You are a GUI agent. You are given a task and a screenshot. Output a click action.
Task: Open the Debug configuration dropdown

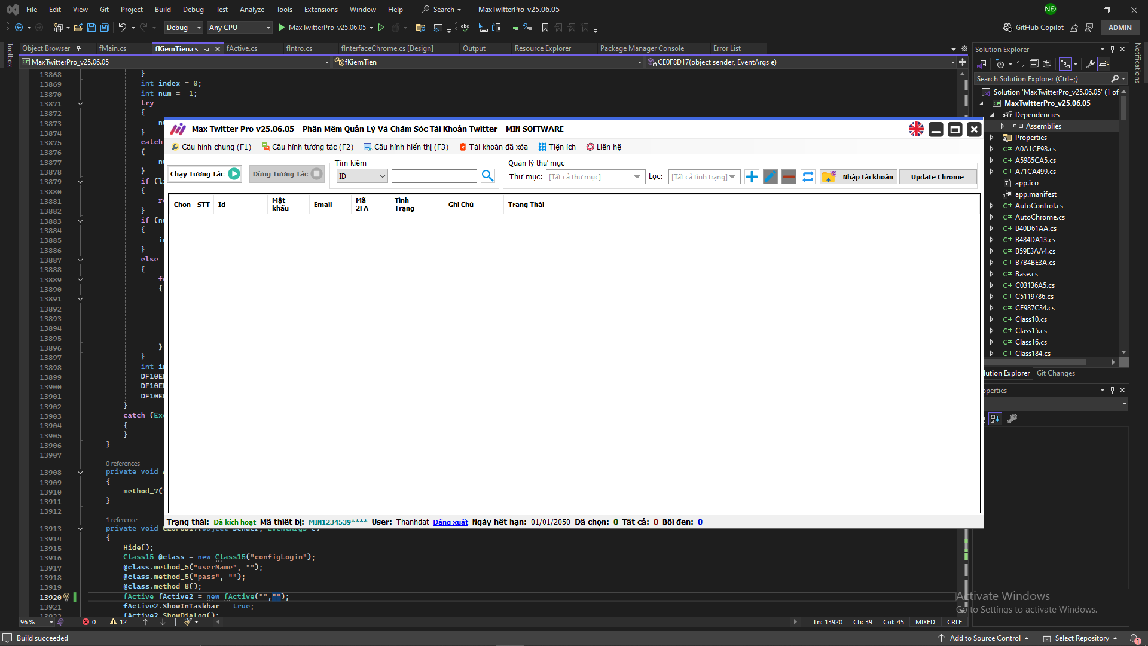pos(184,28)
